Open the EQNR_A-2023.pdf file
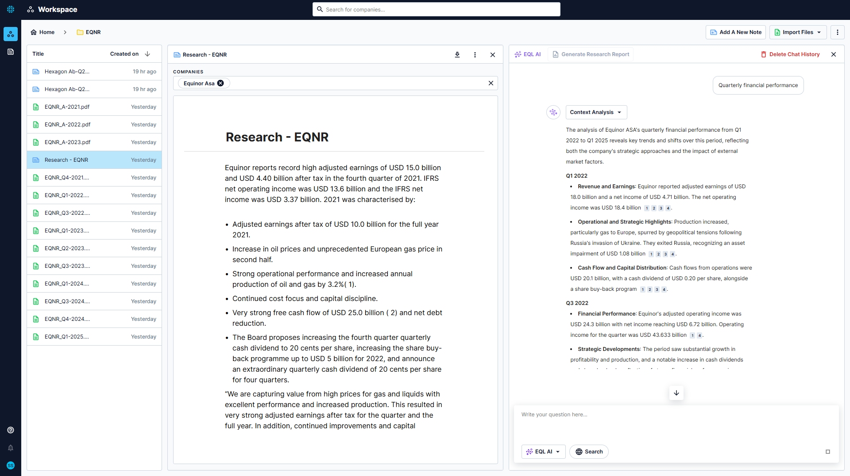850x476 pixels. [x=94, y=142]
